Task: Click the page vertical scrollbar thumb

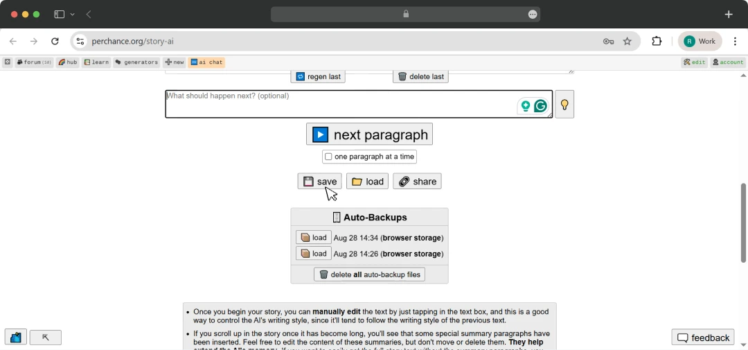Action: (743, 222)
